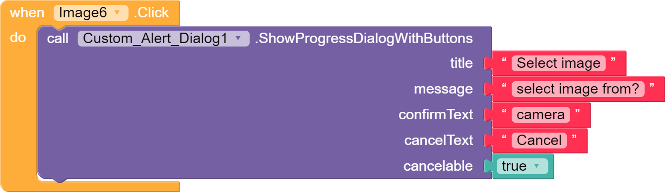Image resolution: width=665 pixels, height=192 pixels.
Task: Select the 'Cancel' text string field
Action: pyautogui.click(x=539, y=141)
